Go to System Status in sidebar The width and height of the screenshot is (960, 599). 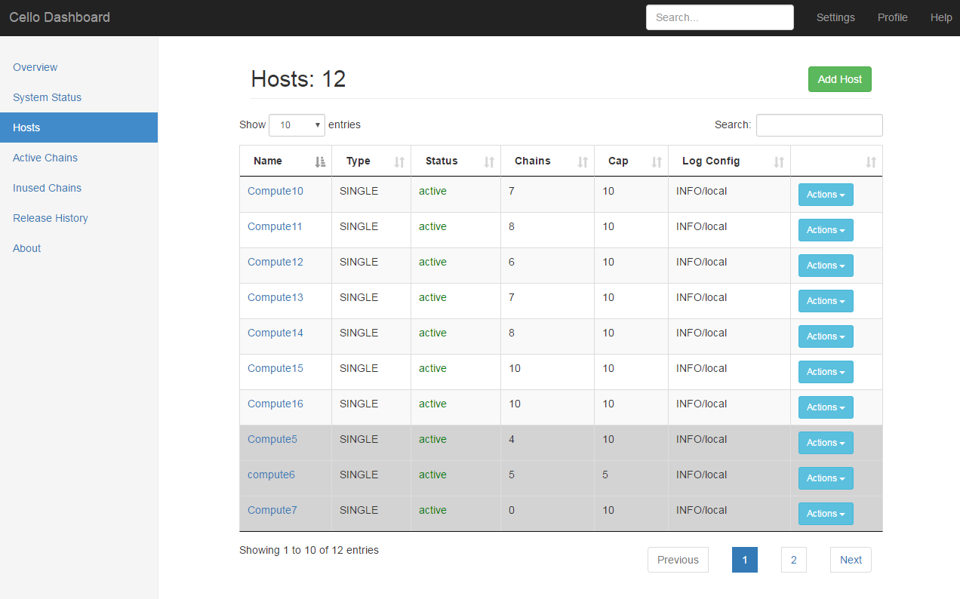47,97
